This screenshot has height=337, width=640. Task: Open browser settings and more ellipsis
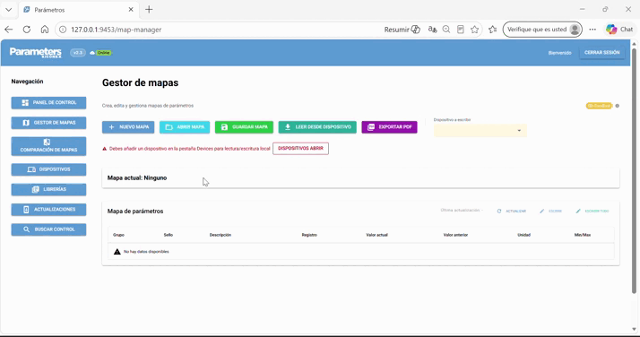pos(592,30)
